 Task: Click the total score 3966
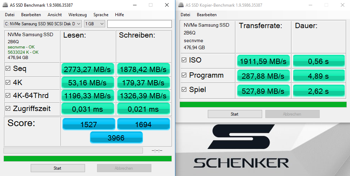pyautogui.click(x=116, y=137)
